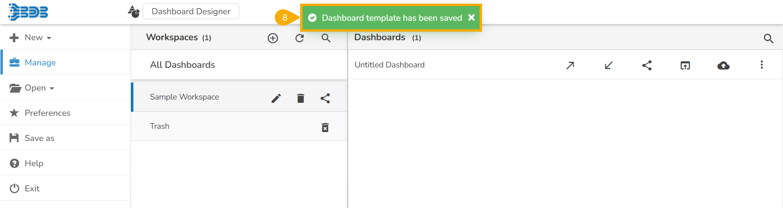Select All Dashboards in workspaces list
The width and height of the screenshot is (783, 208).
182,65
